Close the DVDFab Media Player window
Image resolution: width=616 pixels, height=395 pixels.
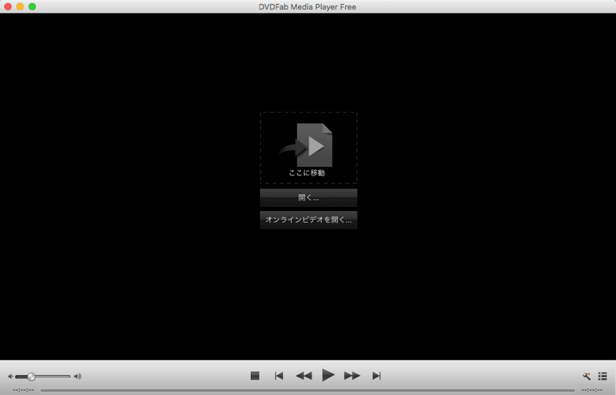(x=8, y=7)
